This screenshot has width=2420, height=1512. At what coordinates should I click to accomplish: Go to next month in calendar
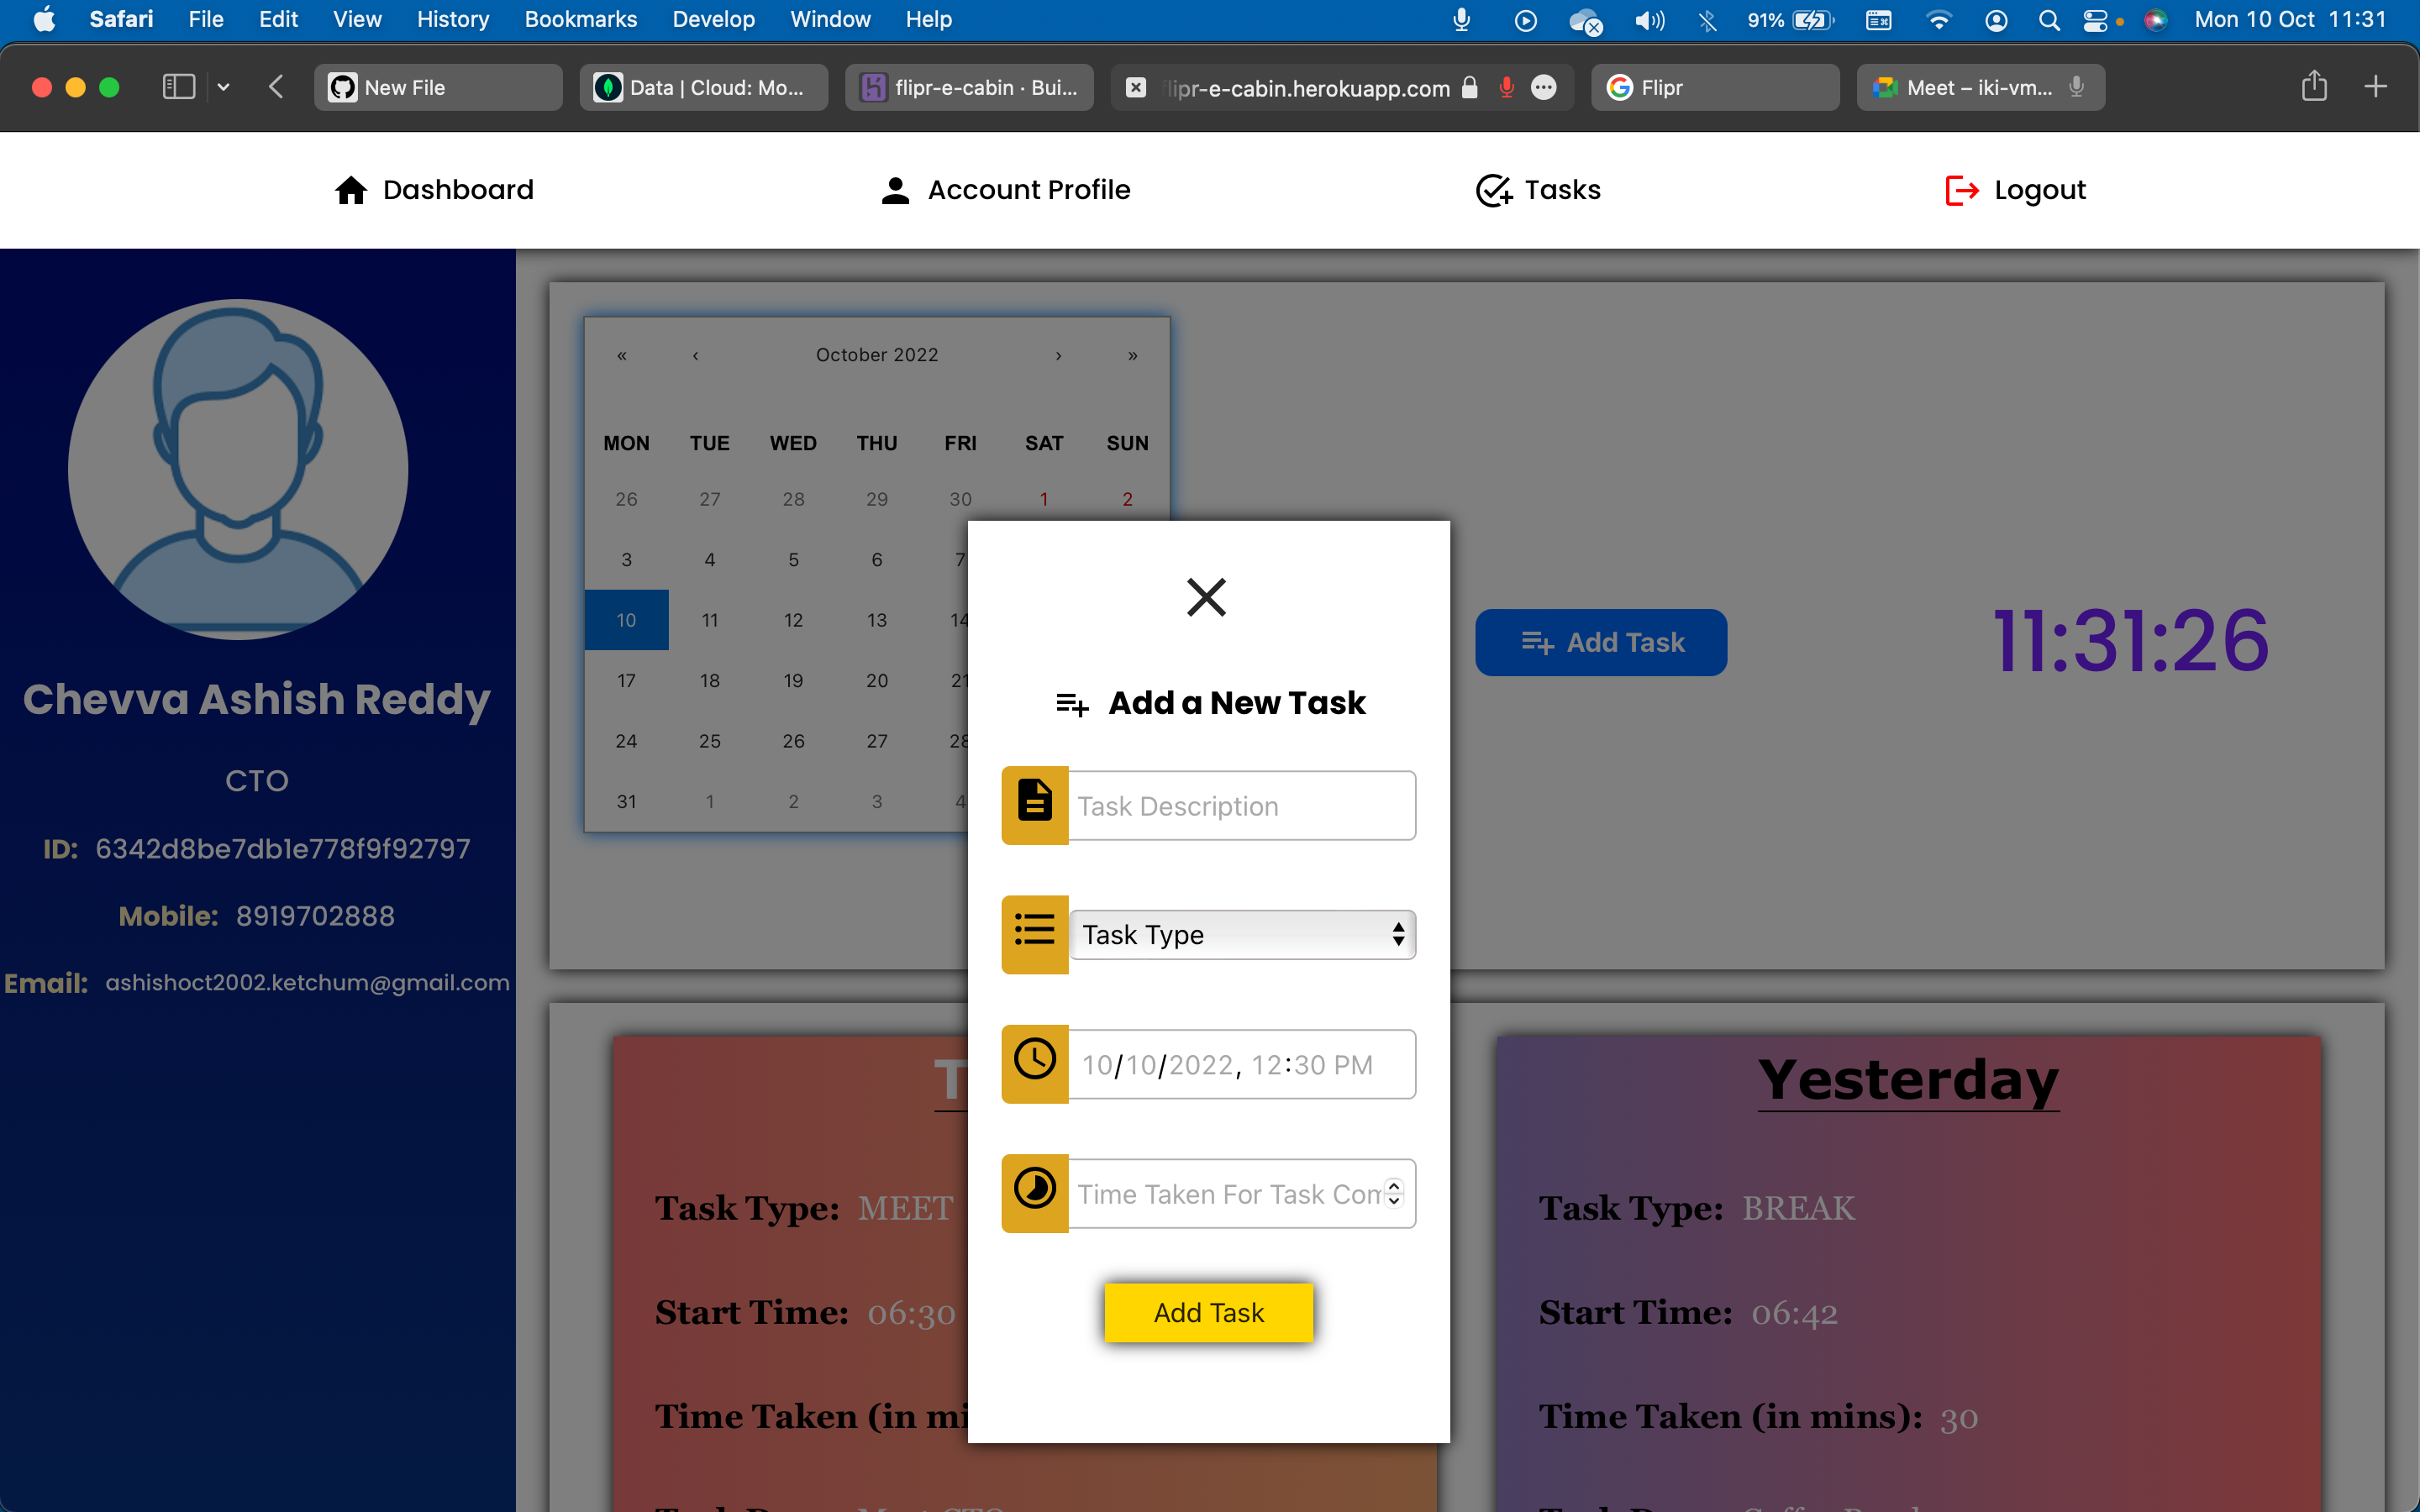[1058, 355]
